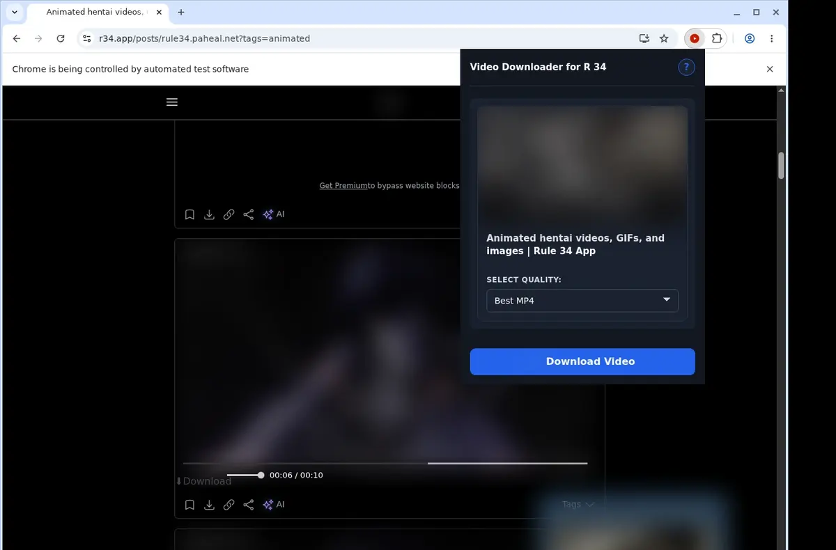View site information icon beside the URL
This screenshot has height=550, width=836.
(x=86, y=38)
